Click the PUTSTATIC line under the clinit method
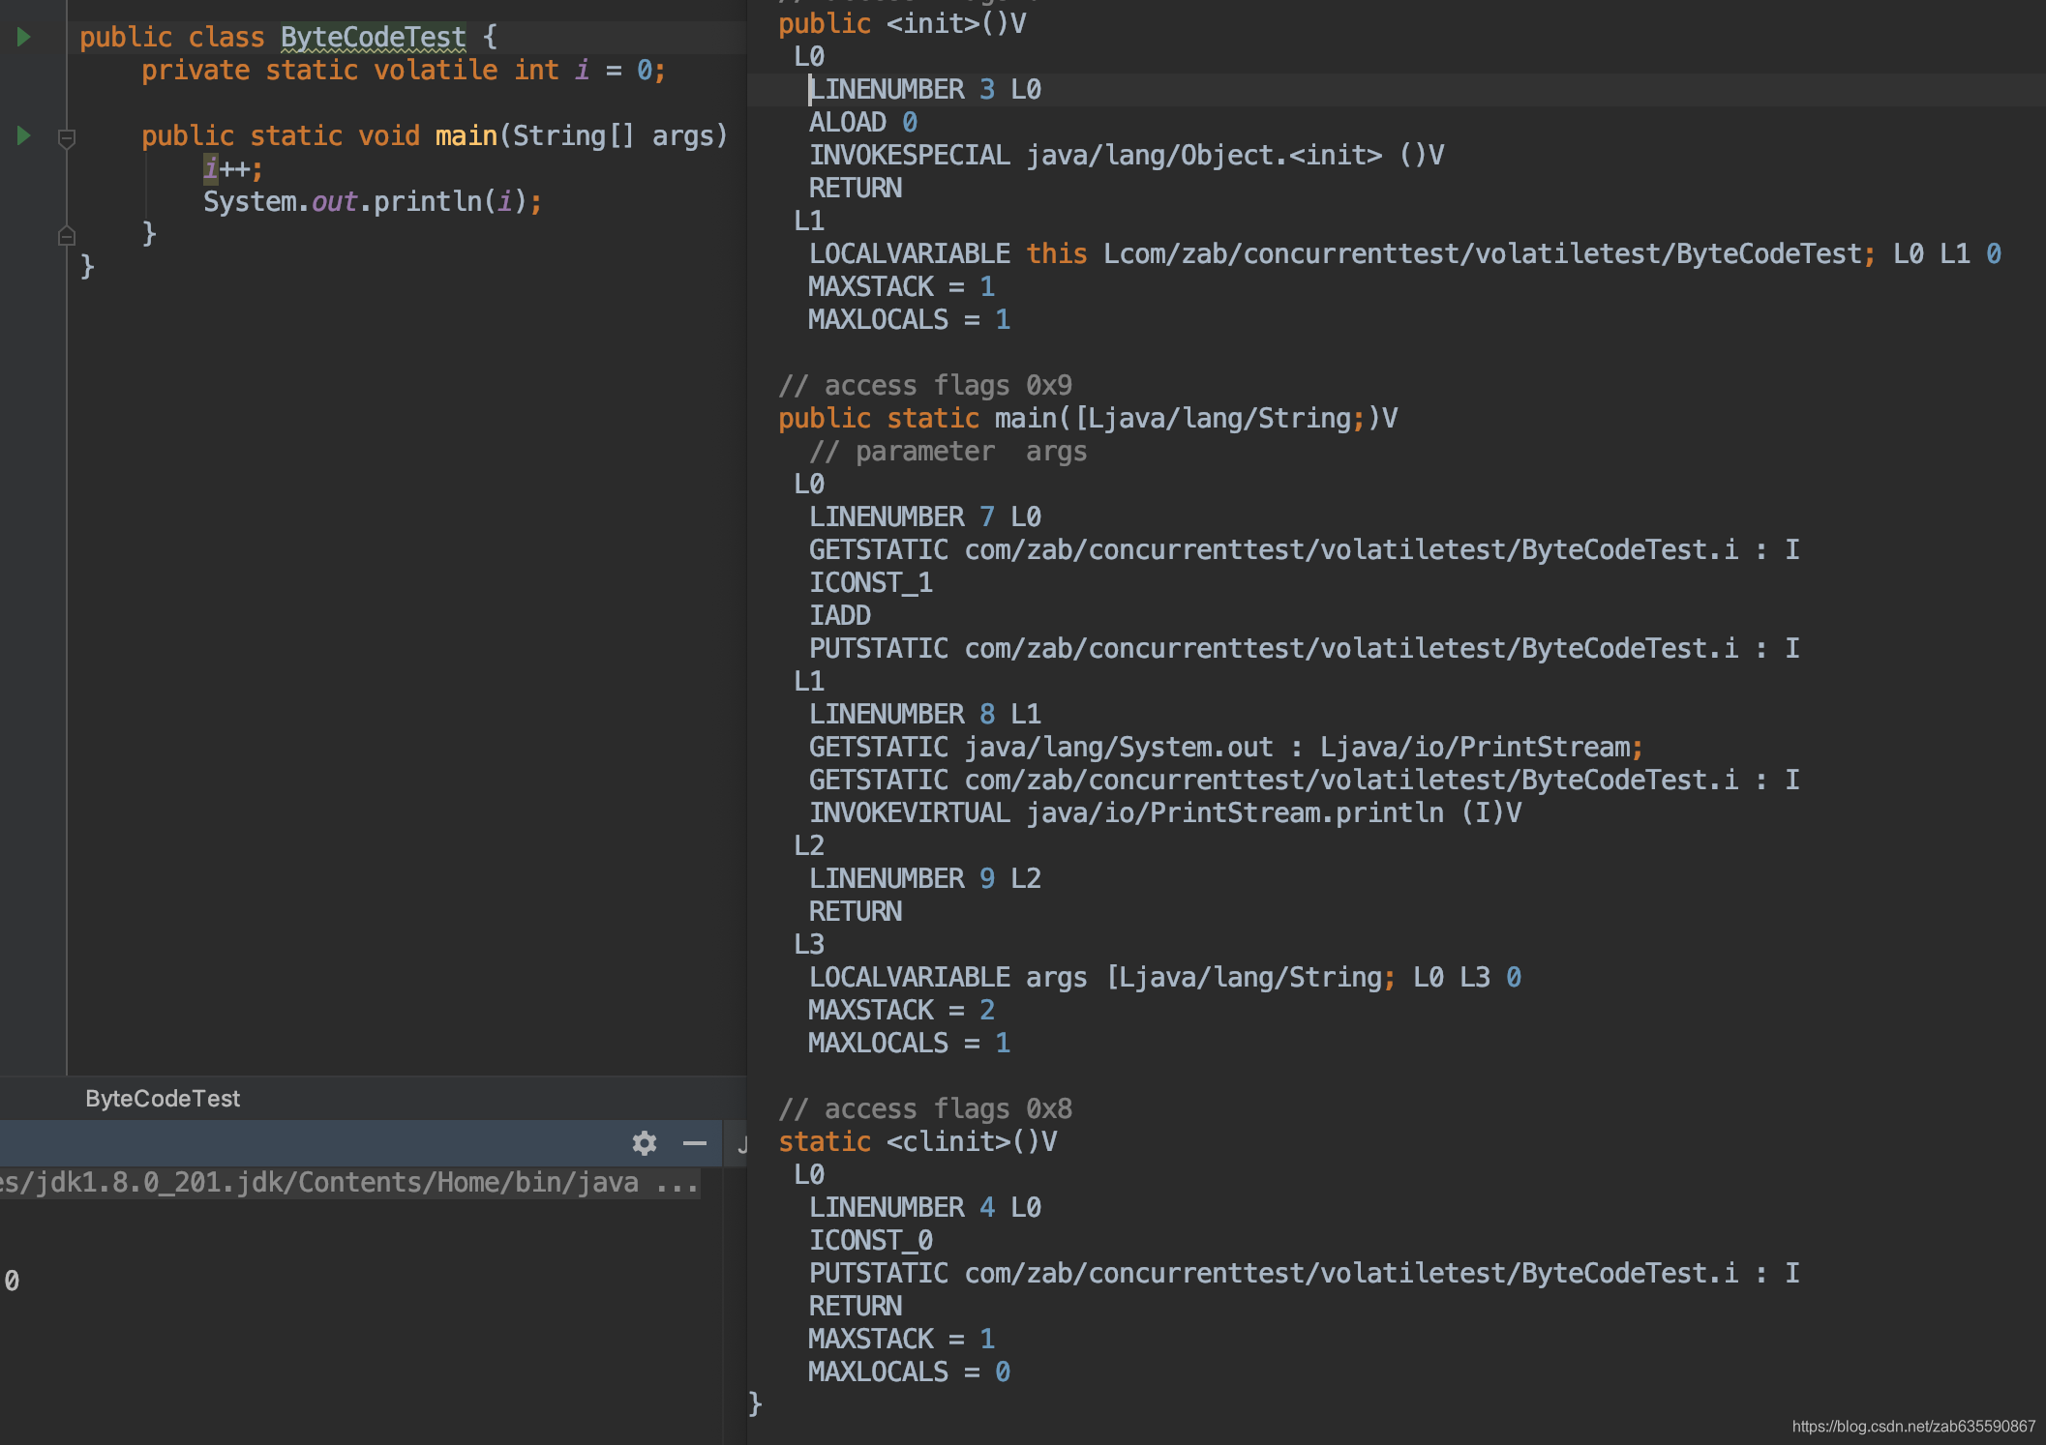The image size is (2046, 1445). click(x=1303, y=1273)
